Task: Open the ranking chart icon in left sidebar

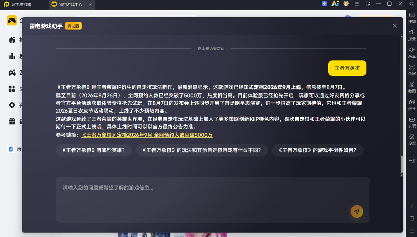Action: point(12,56)
